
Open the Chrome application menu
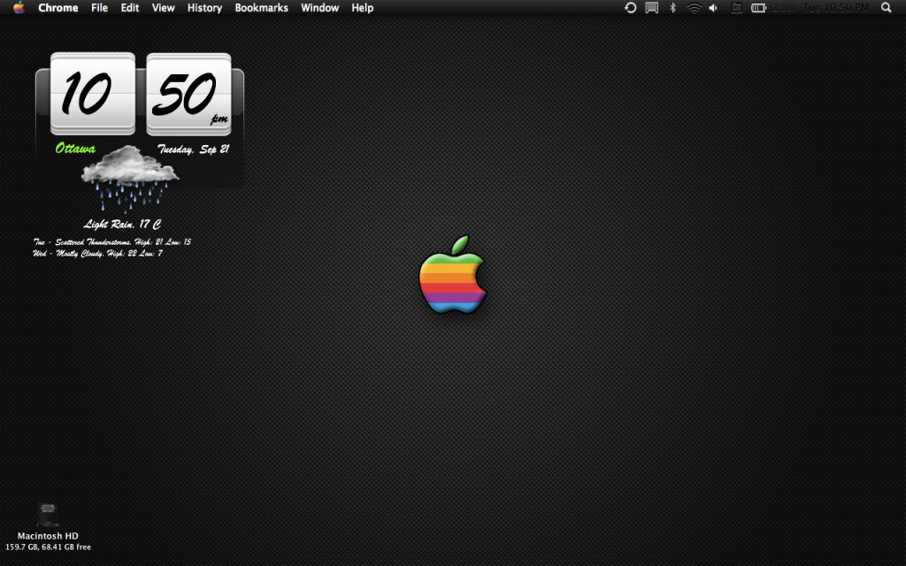58,8
